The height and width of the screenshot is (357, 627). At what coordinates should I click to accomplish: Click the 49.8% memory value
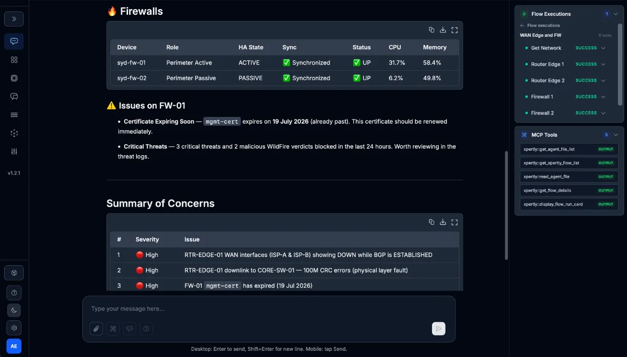coord(432,78)
